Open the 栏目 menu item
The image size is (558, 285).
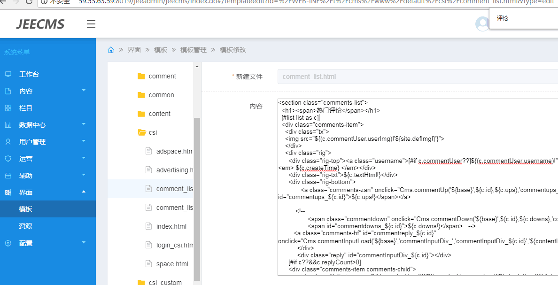tap(26, 108)
